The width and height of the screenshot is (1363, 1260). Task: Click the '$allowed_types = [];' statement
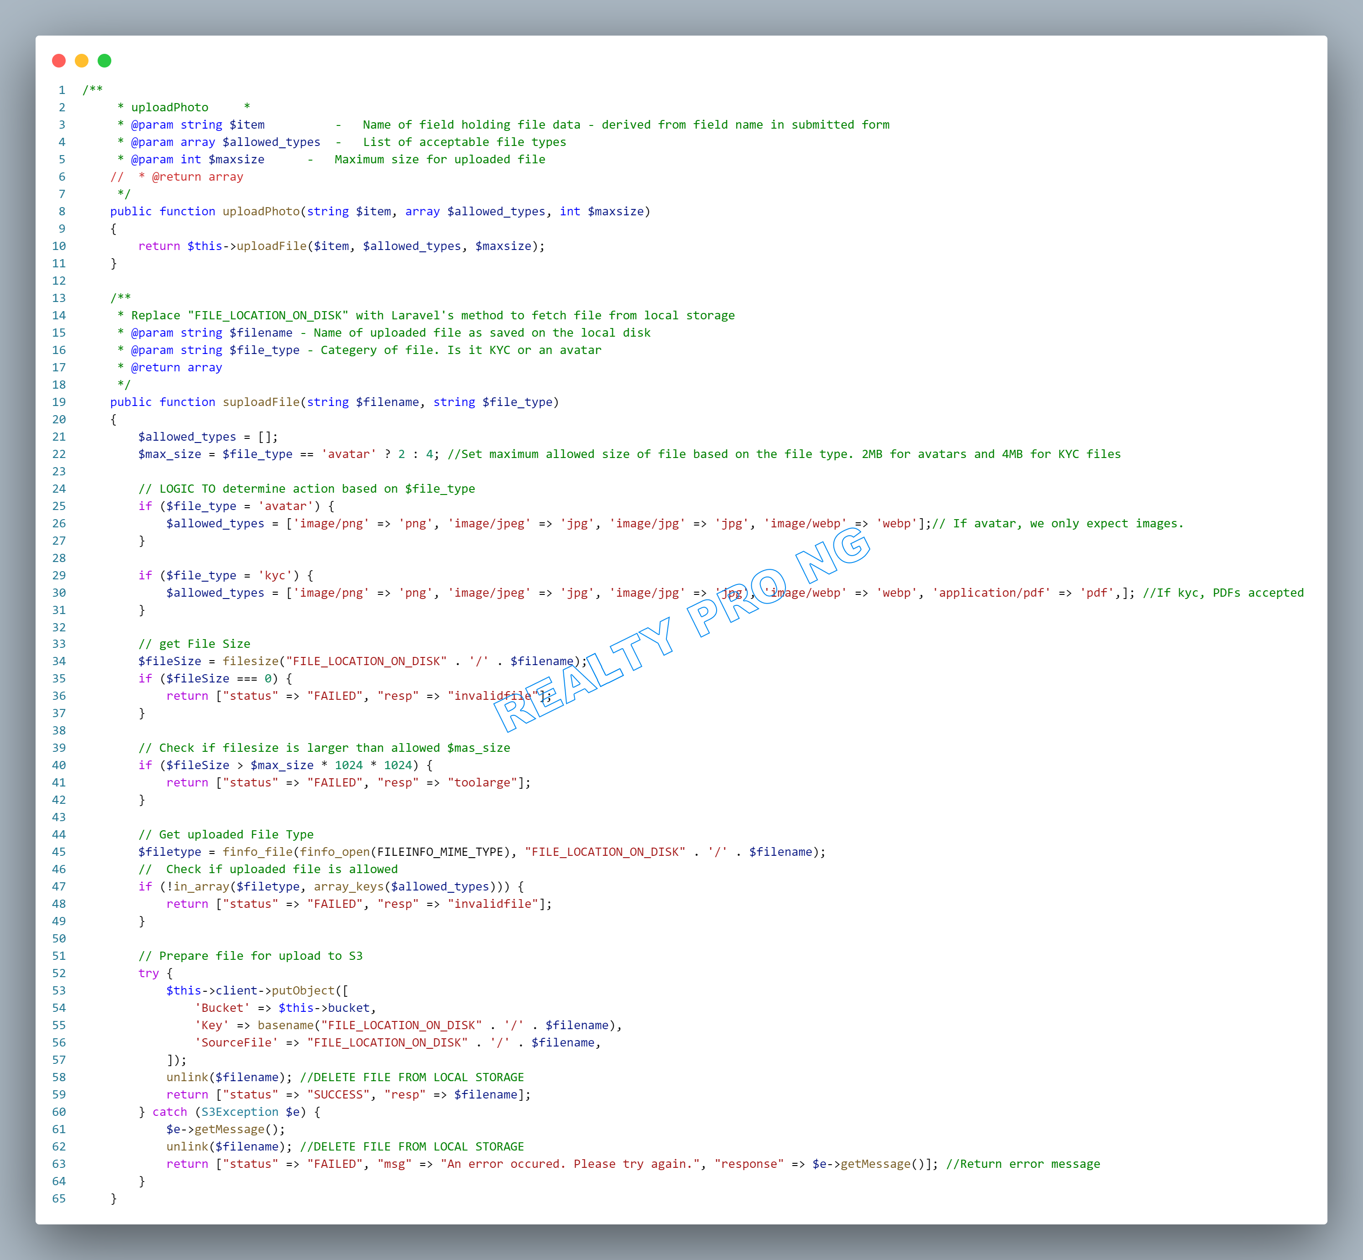click(x=208, y=437)
